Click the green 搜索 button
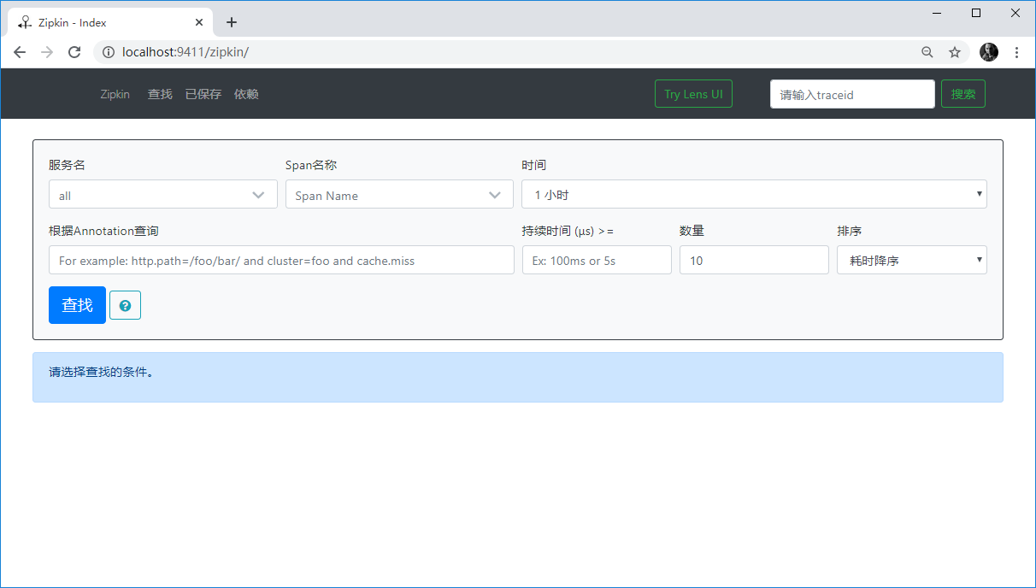The image size is (1036, 588). pos(963,94)
